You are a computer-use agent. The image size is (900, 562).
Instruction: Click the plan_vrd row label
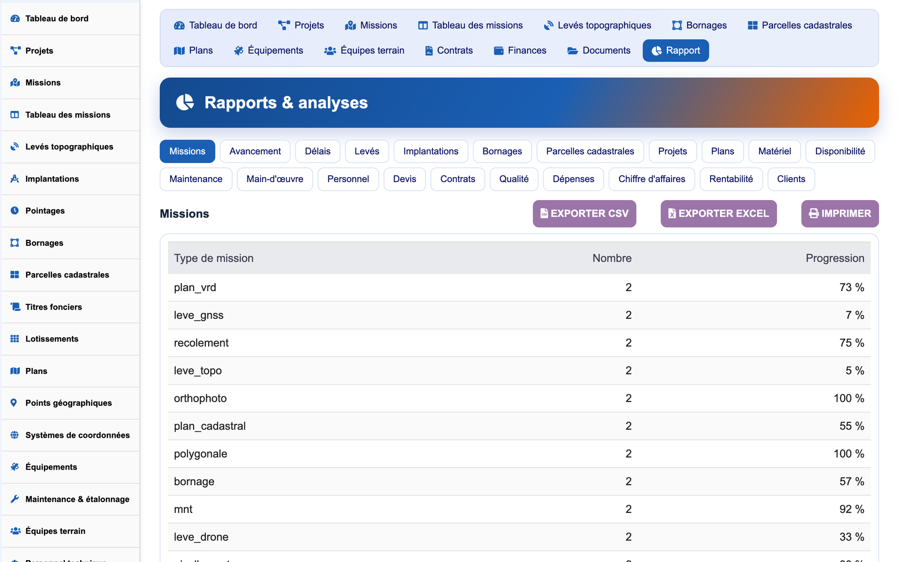point(195,287)
